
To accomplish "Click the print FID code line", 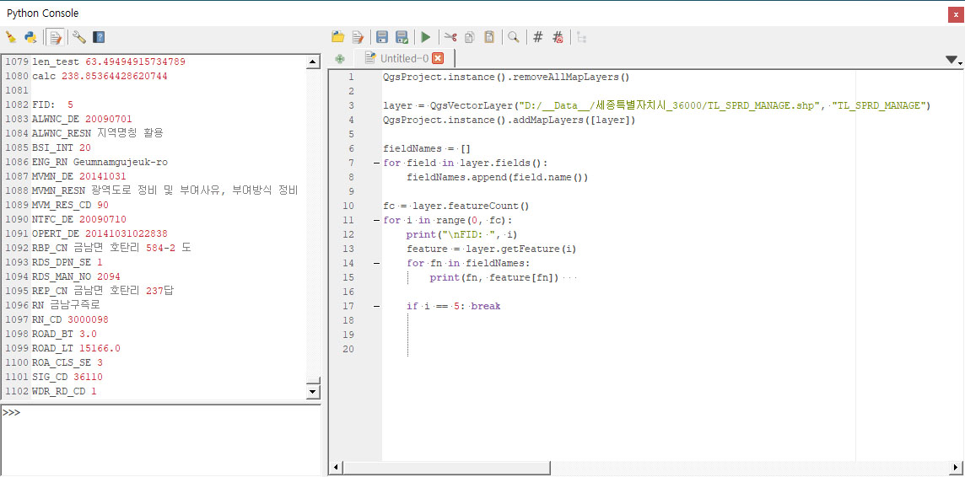I will (461, 234).
